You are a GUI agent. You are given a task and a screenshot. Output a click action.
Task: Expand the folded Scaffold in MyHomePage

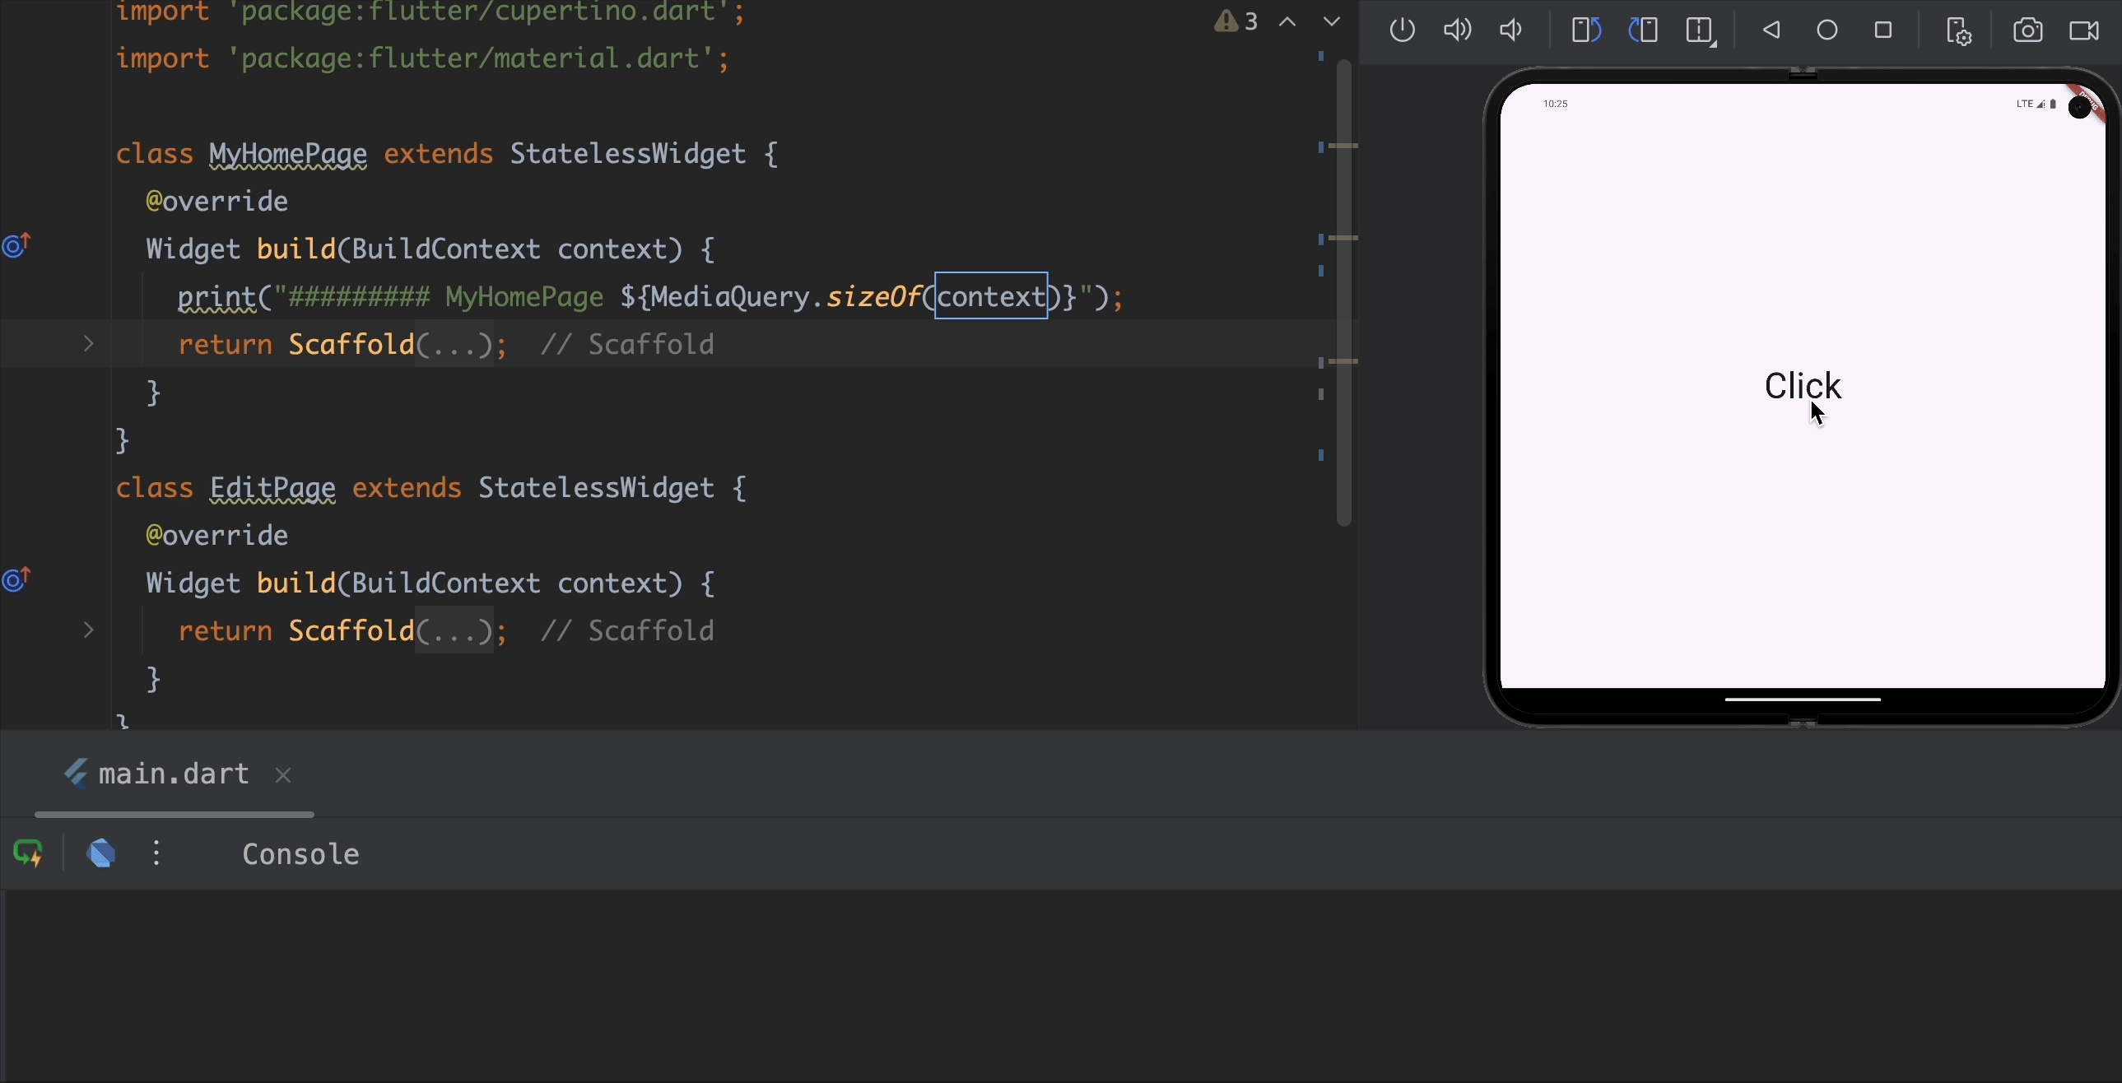pos(89,343)
